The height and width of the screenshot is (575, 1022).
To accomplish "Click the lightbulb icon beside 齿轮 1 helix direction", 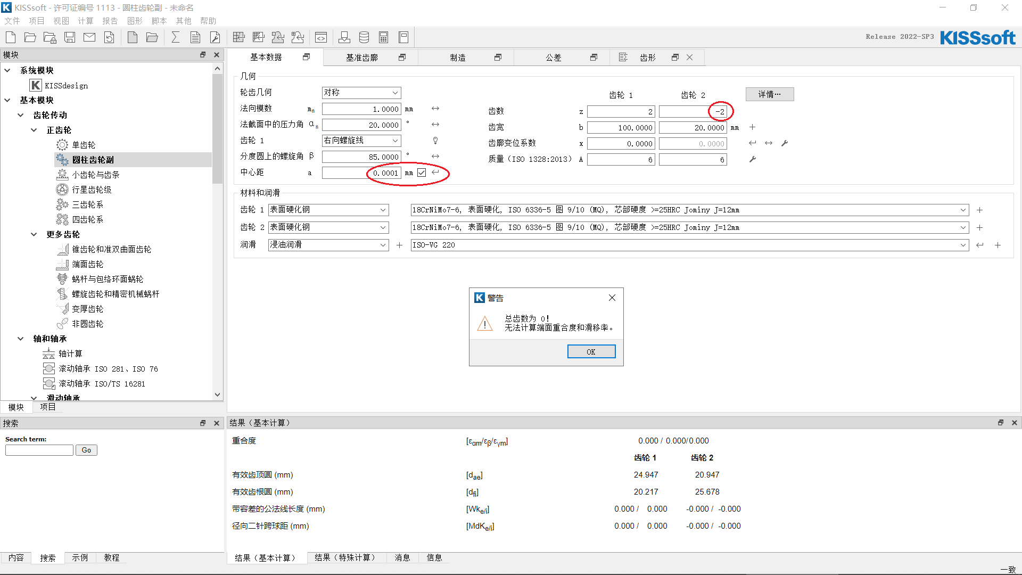I will [x=435, y=141].
